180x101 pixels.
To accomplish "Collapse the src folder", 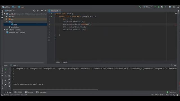I will 7,22.
